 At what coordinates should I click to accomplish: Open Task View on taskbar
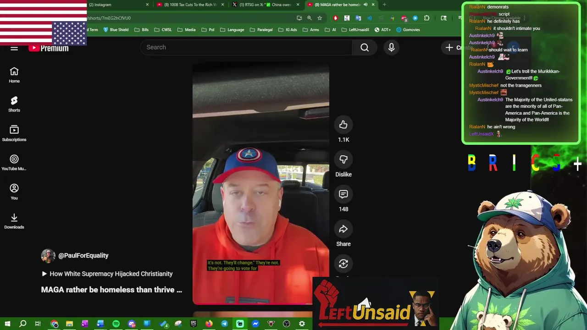pos(38,324)
